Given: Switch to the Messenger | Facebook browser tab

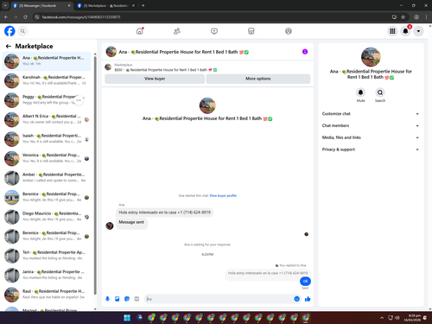Looking at the screenshot, I should tap(42, 5).
